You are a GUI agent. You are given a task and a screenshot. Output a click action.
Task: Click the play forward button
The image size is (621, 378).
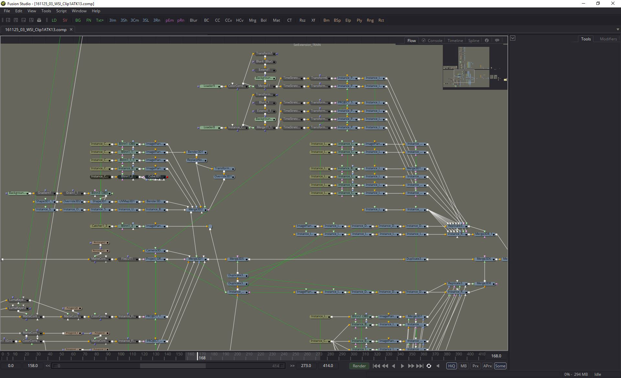[x=402, y=366]
